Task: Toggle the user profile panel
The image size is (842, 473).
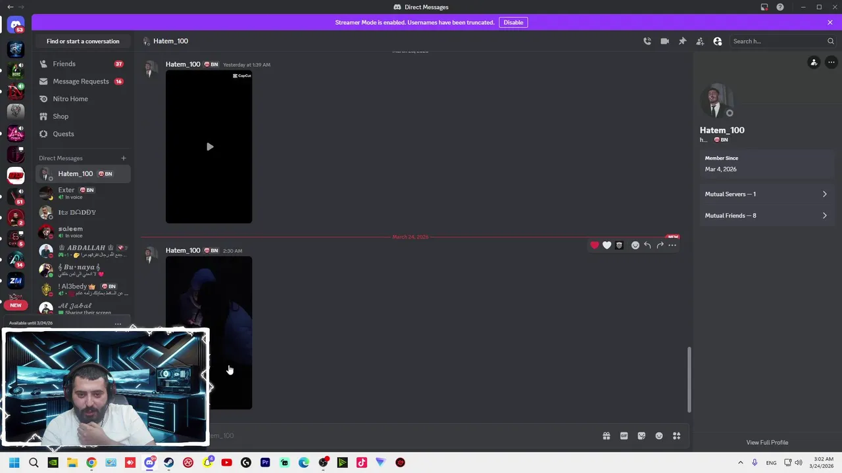Action: [718, 41]
